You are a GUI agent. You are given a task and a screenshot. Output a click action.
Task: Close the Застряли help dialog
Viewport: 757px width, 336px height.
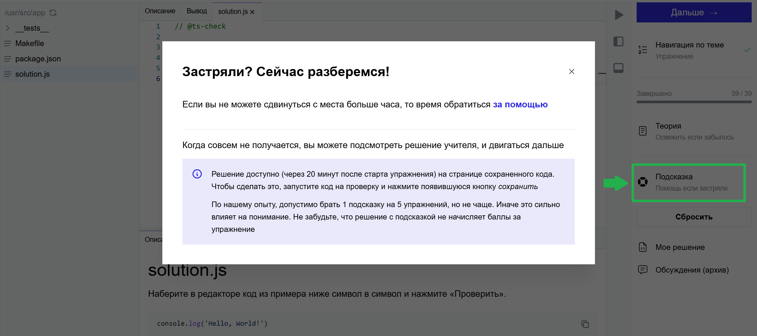pos(572,72)
